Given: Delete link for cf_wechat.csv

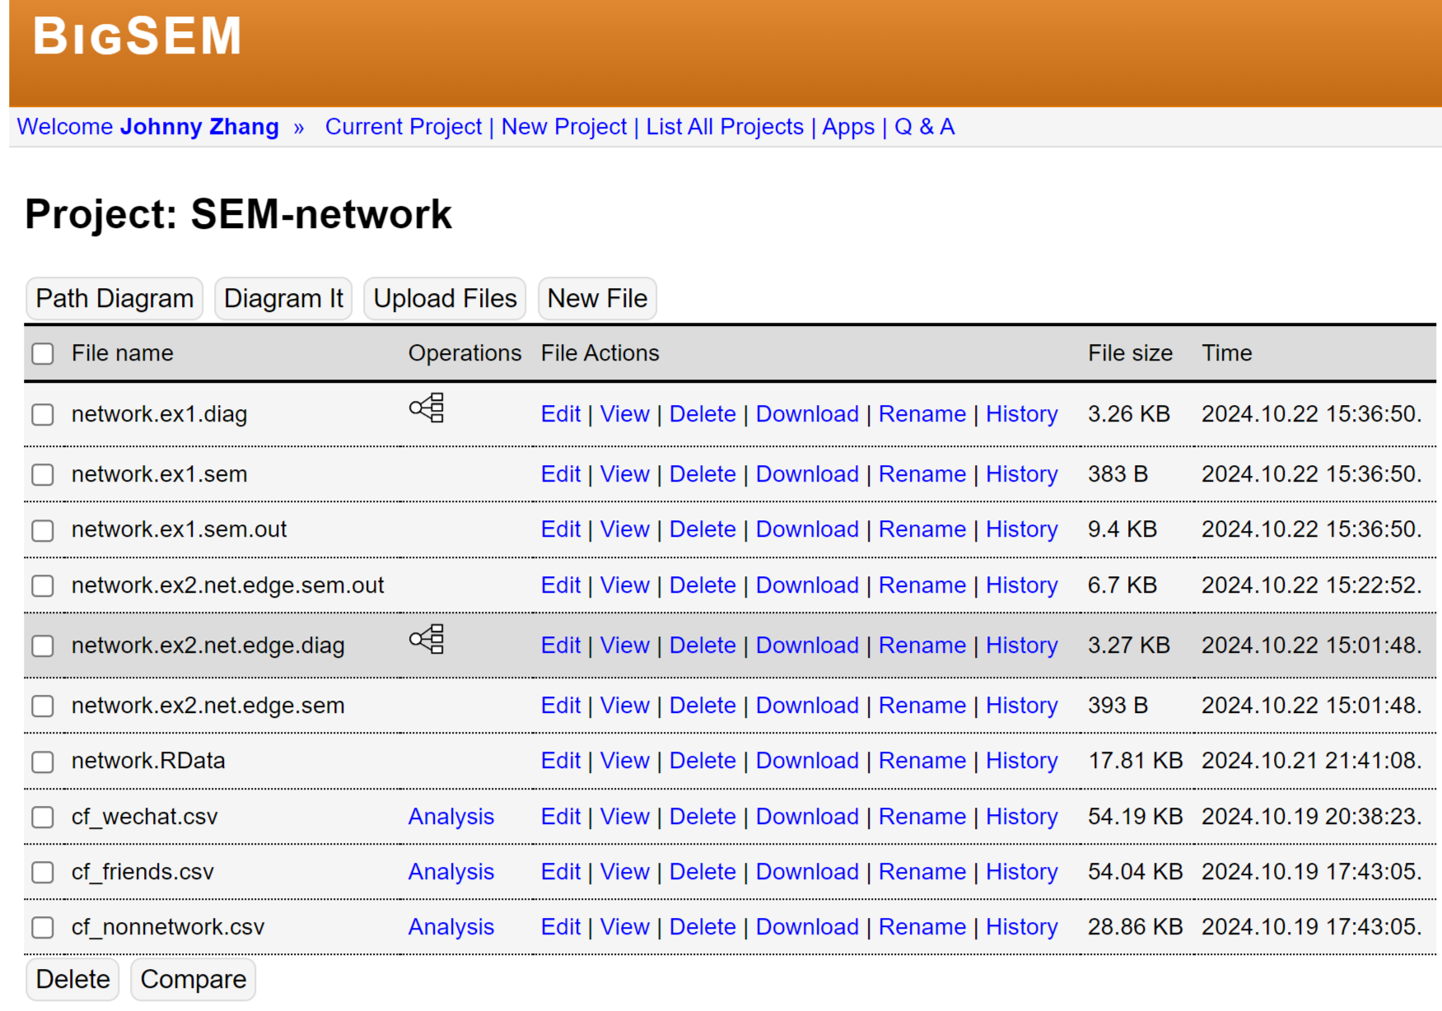Looking at the screenshot, I should [702, 816].
